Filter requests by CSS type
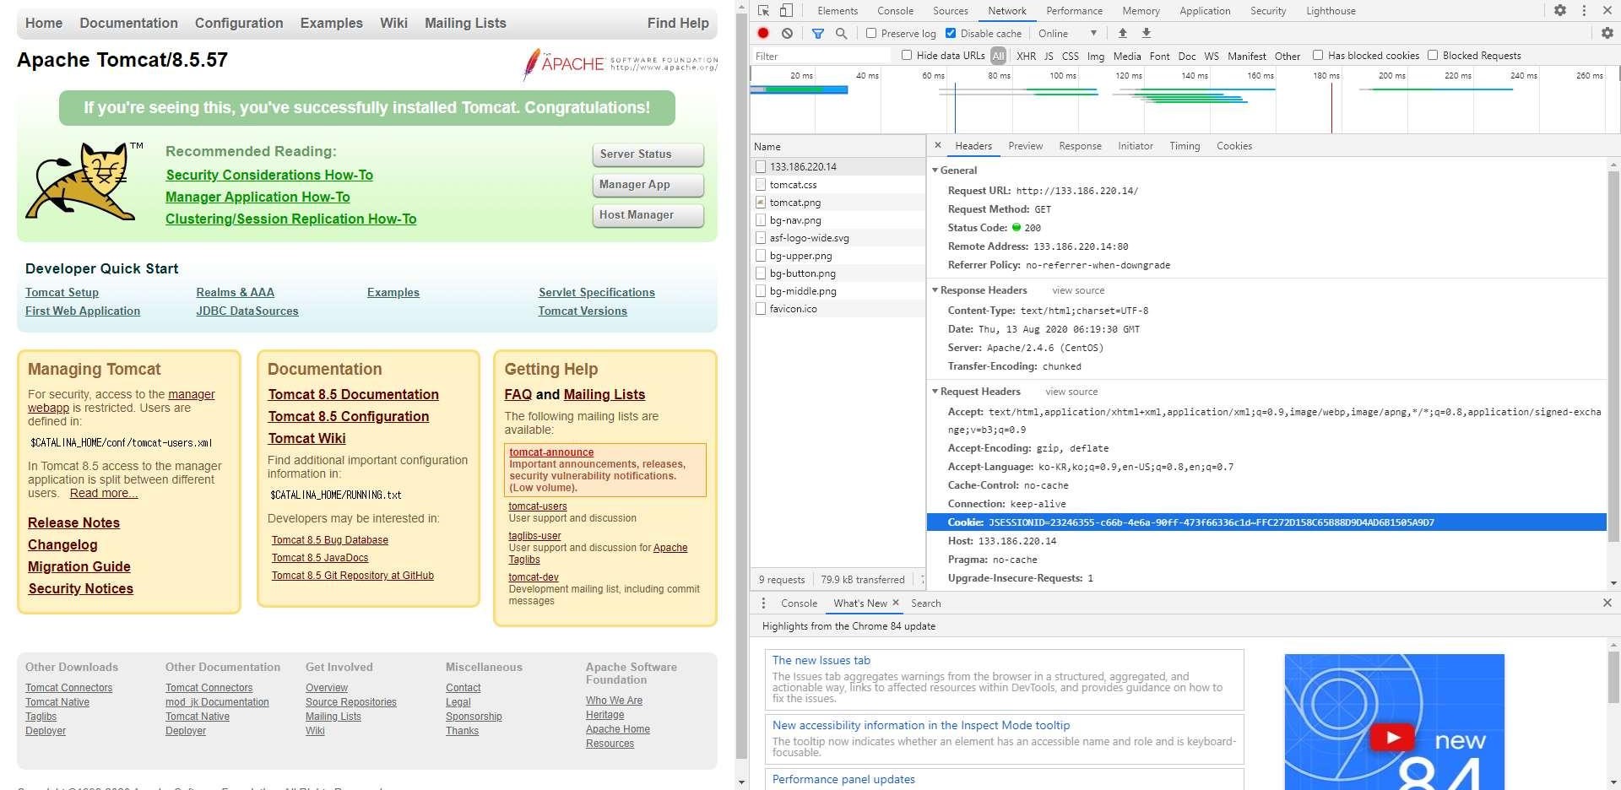Screen dimensions: 1621x790 1070,56
